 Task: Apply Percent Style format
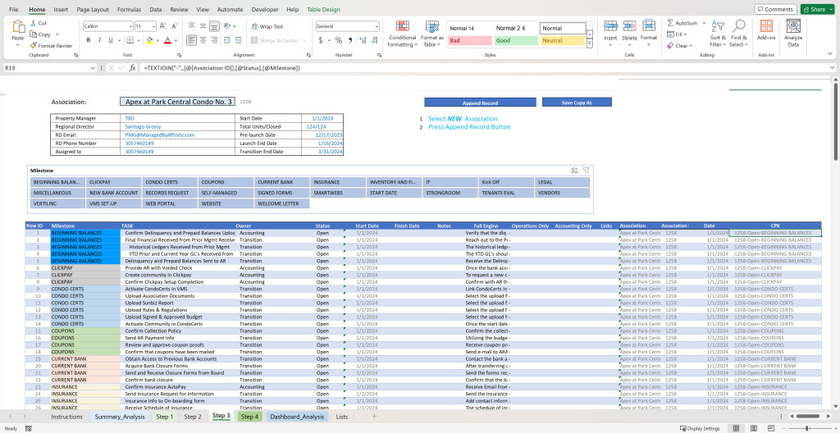[339, 40]
